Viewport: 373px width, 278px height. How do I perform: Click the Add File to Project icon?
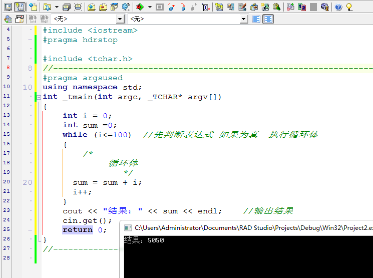pos(92,7)
